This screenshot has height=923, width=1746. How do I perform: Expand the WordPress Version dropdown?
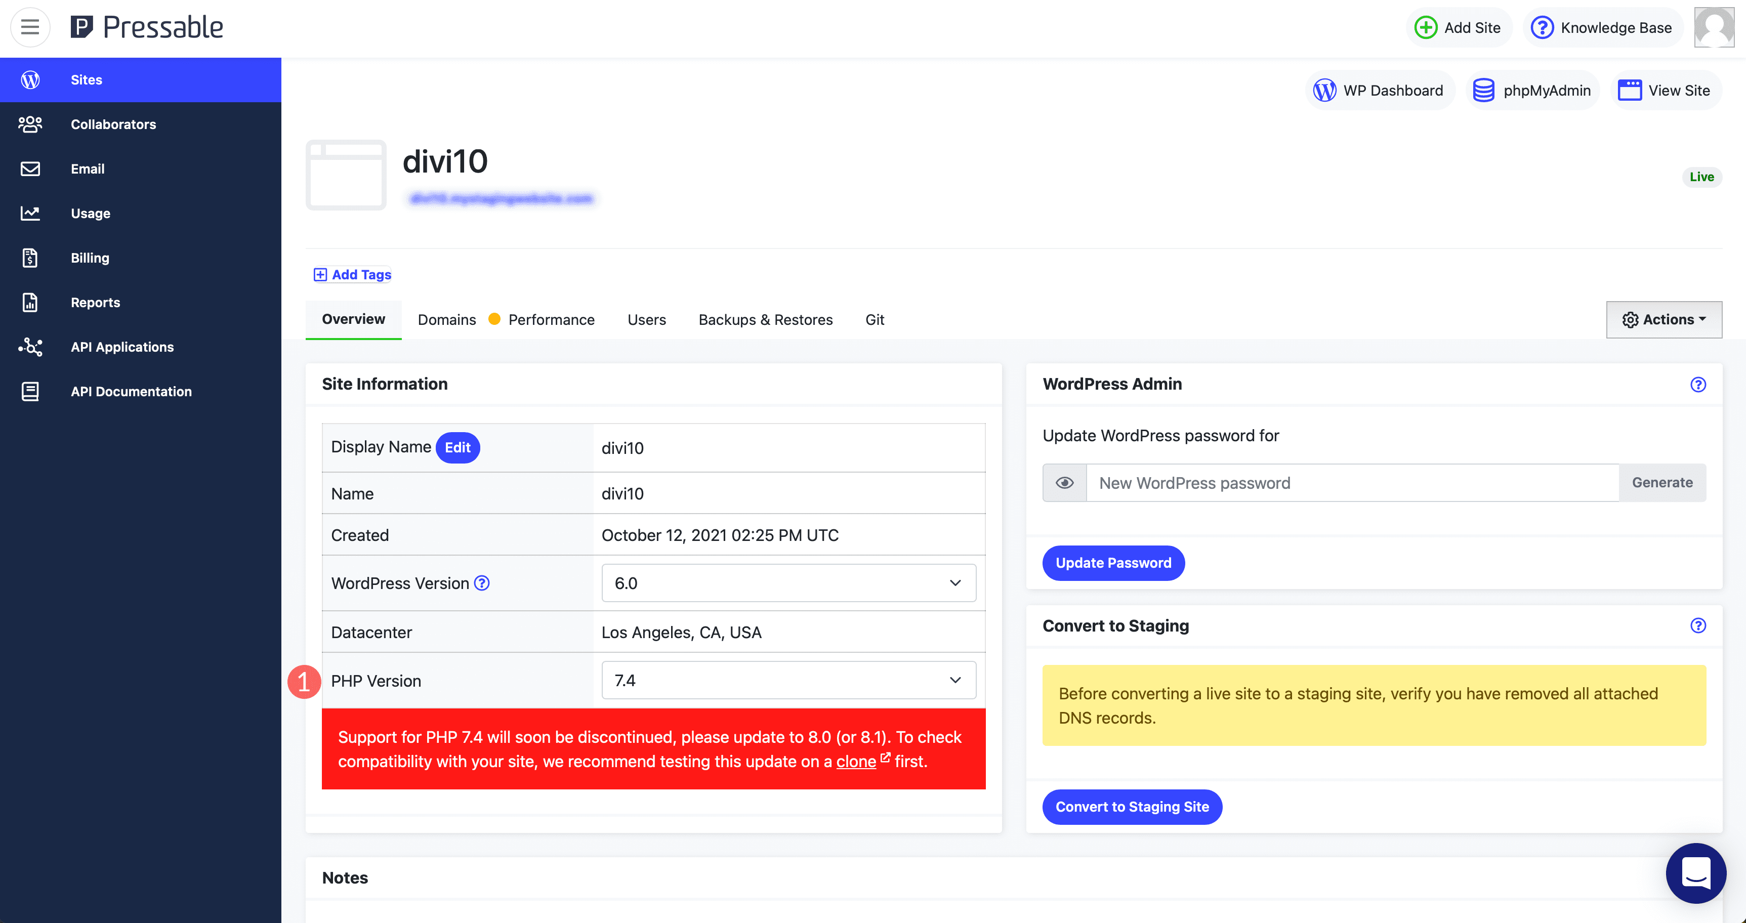[788, 583]
